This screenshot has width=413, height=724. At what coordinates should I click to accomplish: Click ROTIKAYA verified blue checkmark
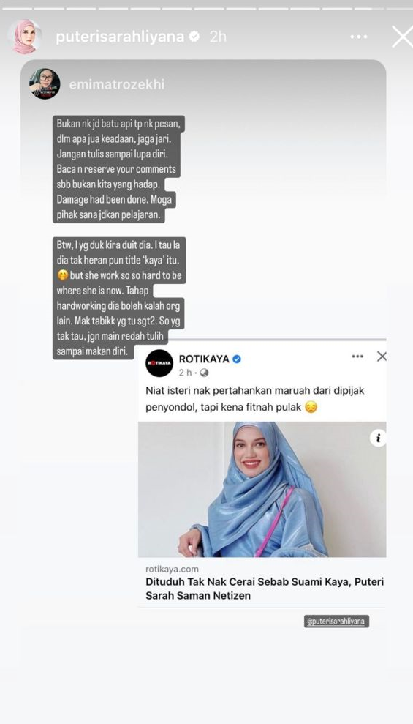[x=237, y=359]
